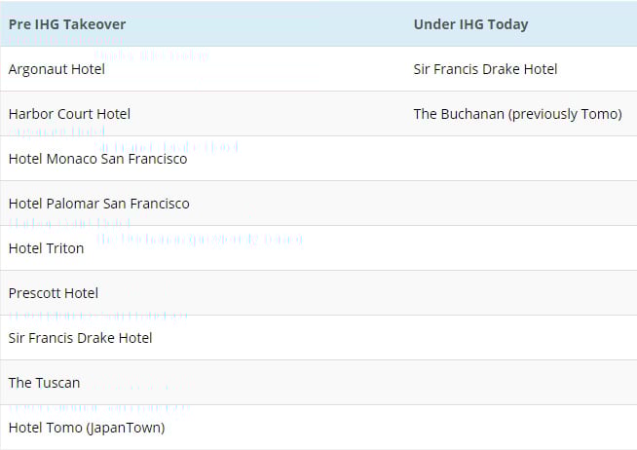Screen dimensions: 637x450
Task: Select Sir Francis Drake Hotel in Pre IHG column
Action: 80,338
